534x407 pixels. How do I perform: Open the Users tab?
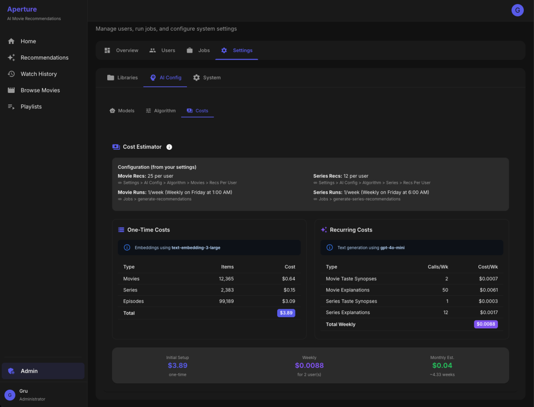tap(162, 51)
